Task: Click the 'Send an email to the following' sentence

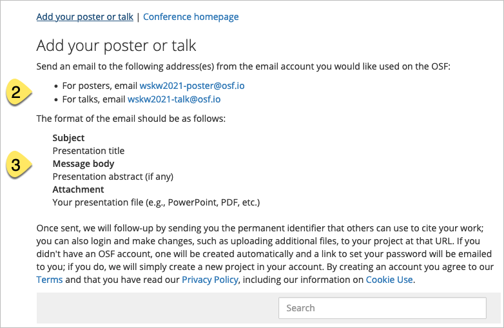Action: (x=245, y=66)
